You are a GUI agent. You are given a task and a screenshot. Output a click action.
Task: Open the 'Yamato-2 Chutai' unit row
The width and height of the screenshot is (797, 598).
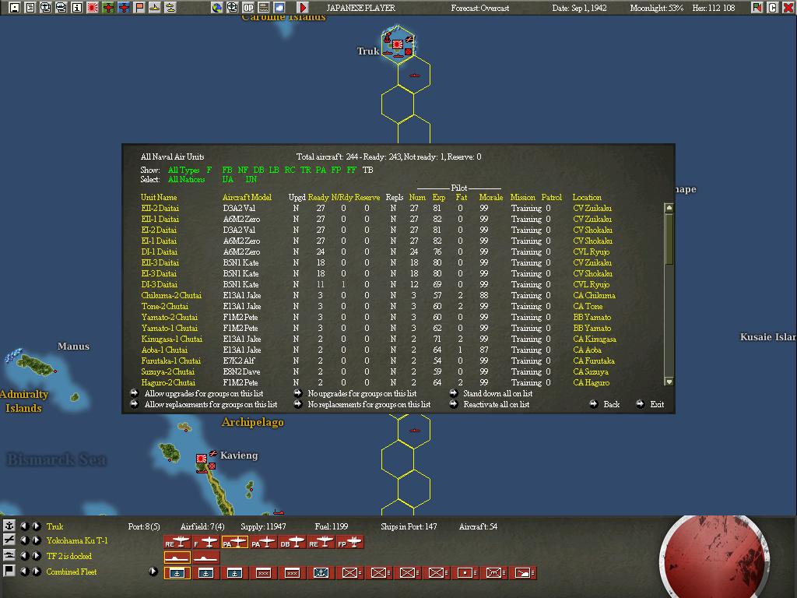pyautogui.click(x=169, y=318)
